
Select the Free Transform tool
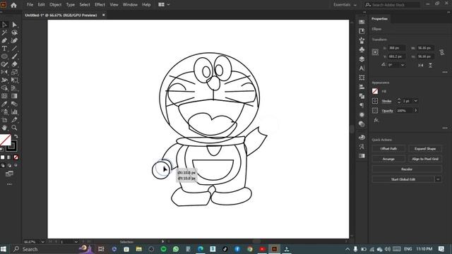pos(14,80)
